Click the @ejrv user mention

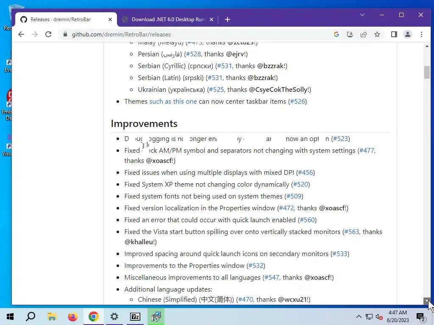(x=235, y=54)
